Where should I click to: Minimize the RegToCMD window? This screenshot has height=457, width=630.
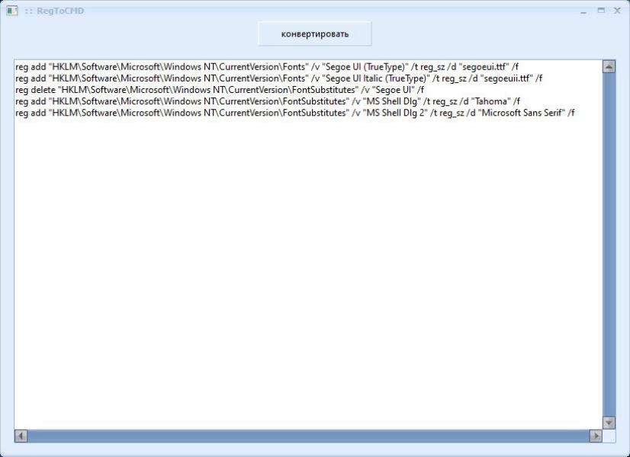tap(583, 11)
